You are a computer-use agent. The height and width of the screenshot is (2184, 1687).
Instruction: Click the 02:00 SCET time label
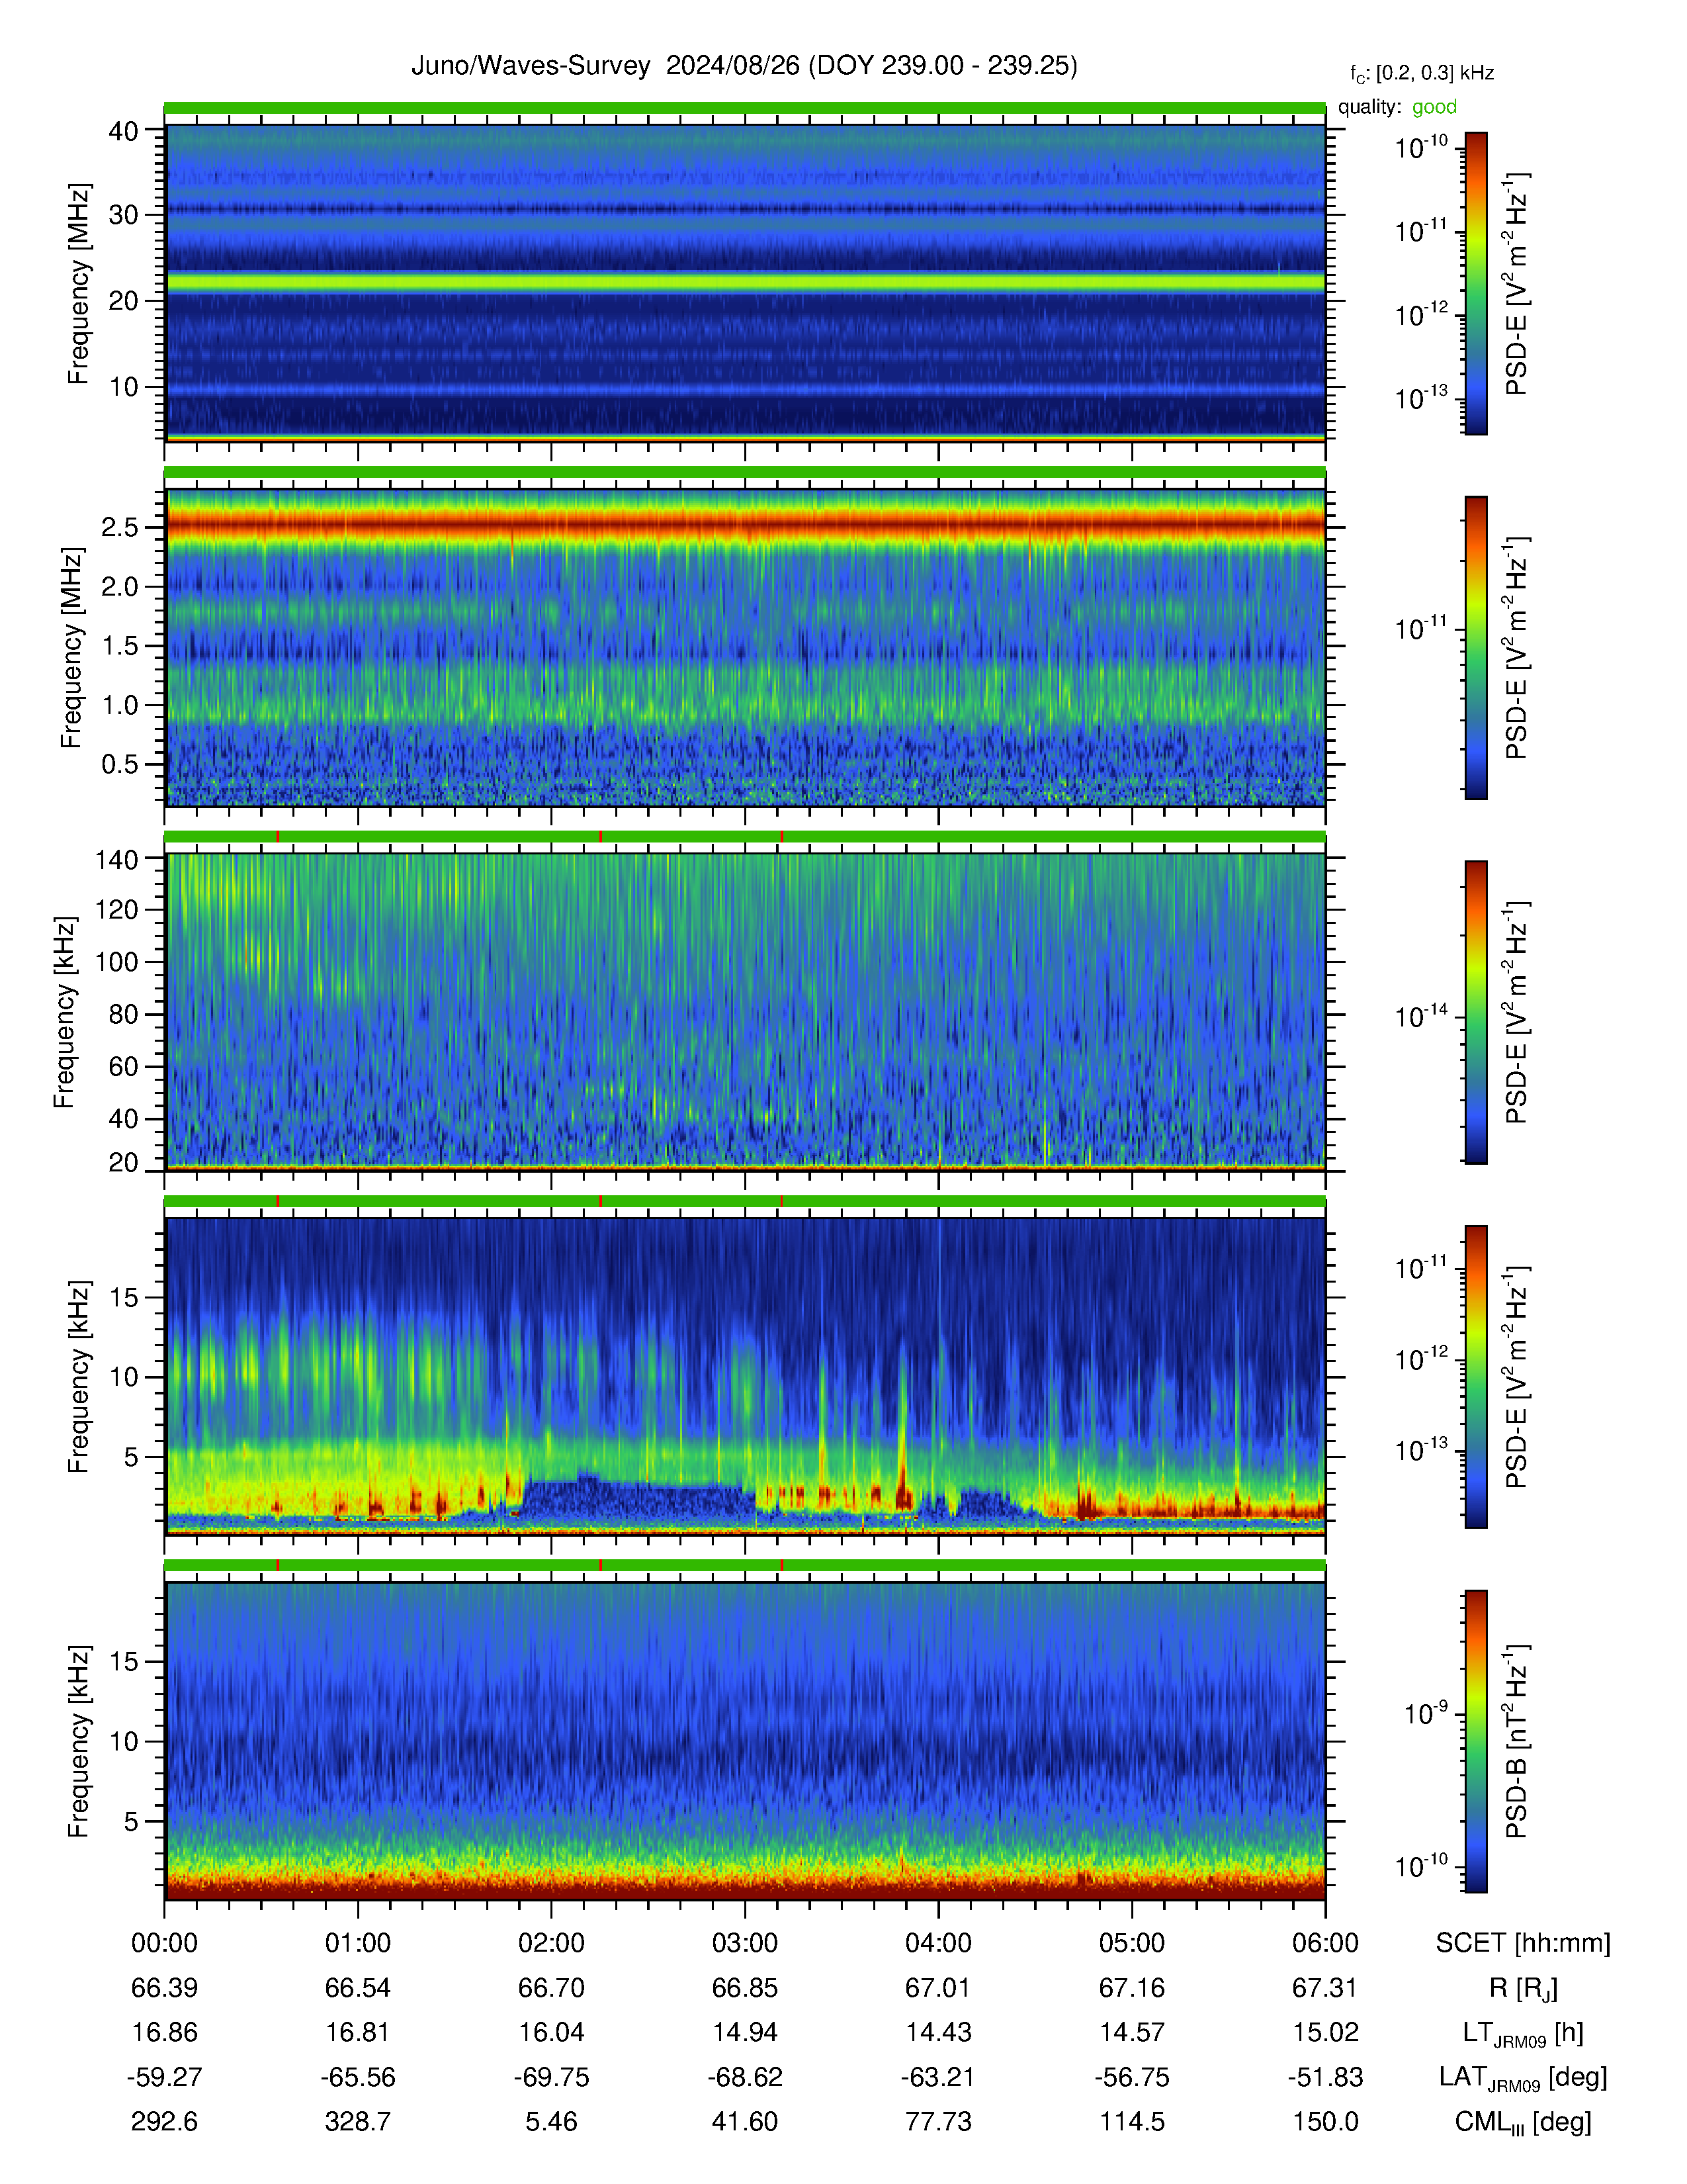click(x=550, y=1943)
